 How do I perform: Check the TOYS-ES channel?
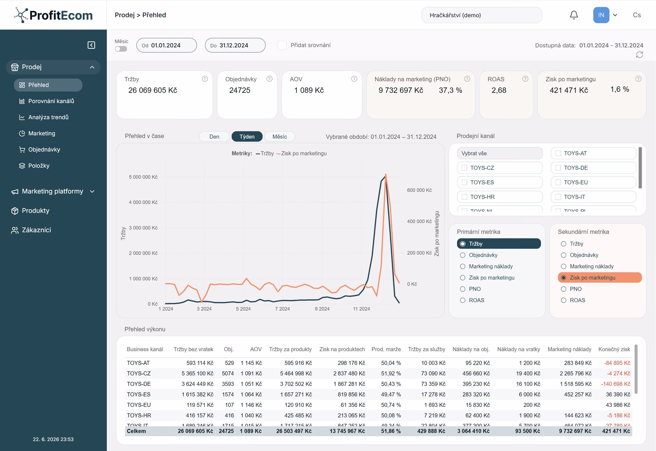464,182
